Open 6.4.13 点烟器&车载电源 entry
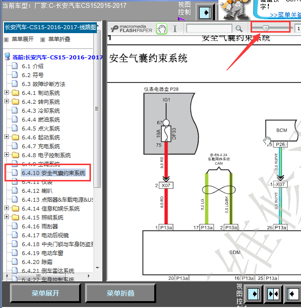 57,200
